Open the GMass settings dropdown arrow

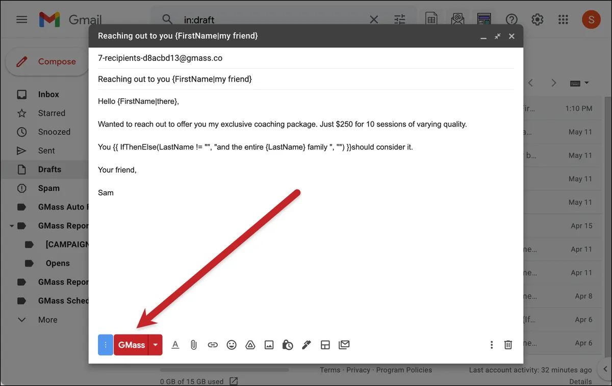pos(156,345)
